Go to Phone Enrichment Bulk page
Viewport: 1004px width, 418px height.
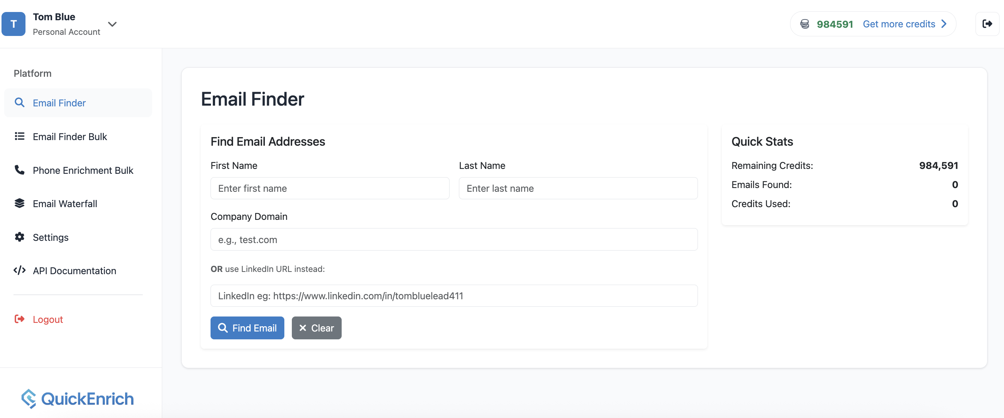[83, 170]
